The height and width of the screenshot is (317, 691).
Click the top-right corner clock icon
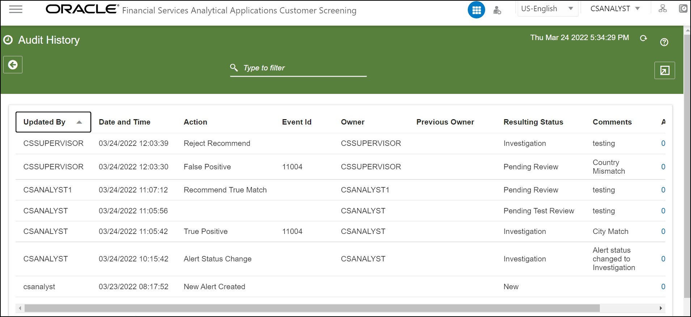click(x=683, y=9)
